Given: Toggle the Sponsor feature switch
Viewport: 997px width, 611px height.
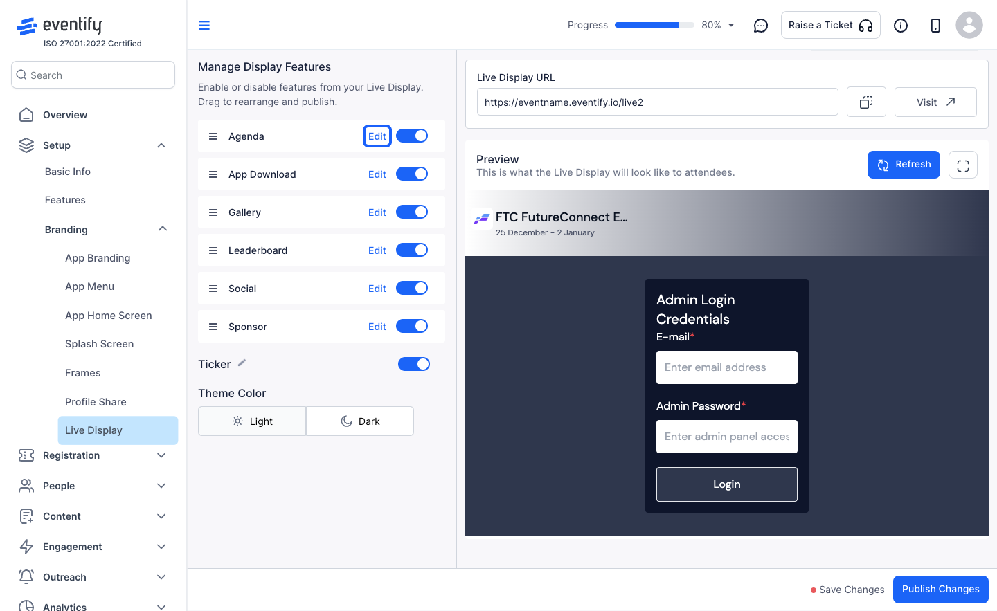Looking at the screenshot, I should tap(412, 327).
